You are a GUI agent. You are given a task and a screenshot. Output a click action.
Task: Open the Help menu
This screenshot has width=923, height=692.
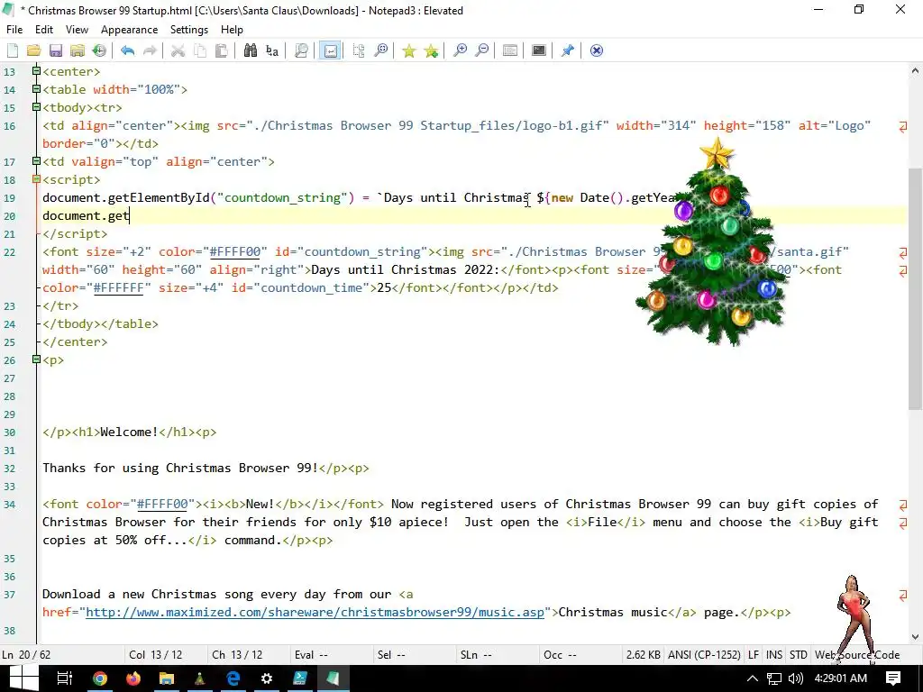click(x=232, y=30)
